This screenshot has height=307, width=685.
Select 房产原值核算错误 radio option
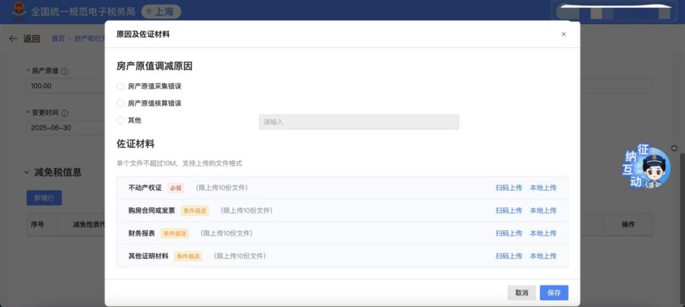121,103
